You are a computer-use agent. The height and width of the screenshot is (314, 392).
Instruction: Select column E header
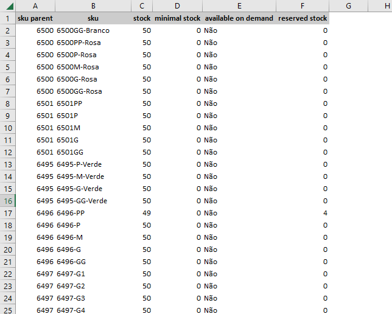pyautogui.click(x=239, y=5)
